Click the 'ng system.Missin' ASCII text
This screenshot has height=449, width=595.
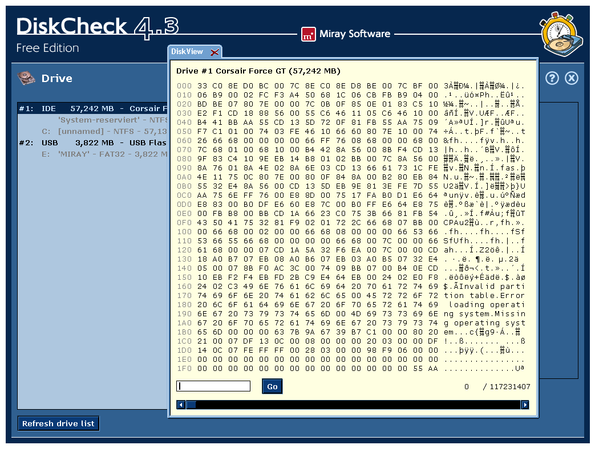pyautogui.click(x=484, y=314)
